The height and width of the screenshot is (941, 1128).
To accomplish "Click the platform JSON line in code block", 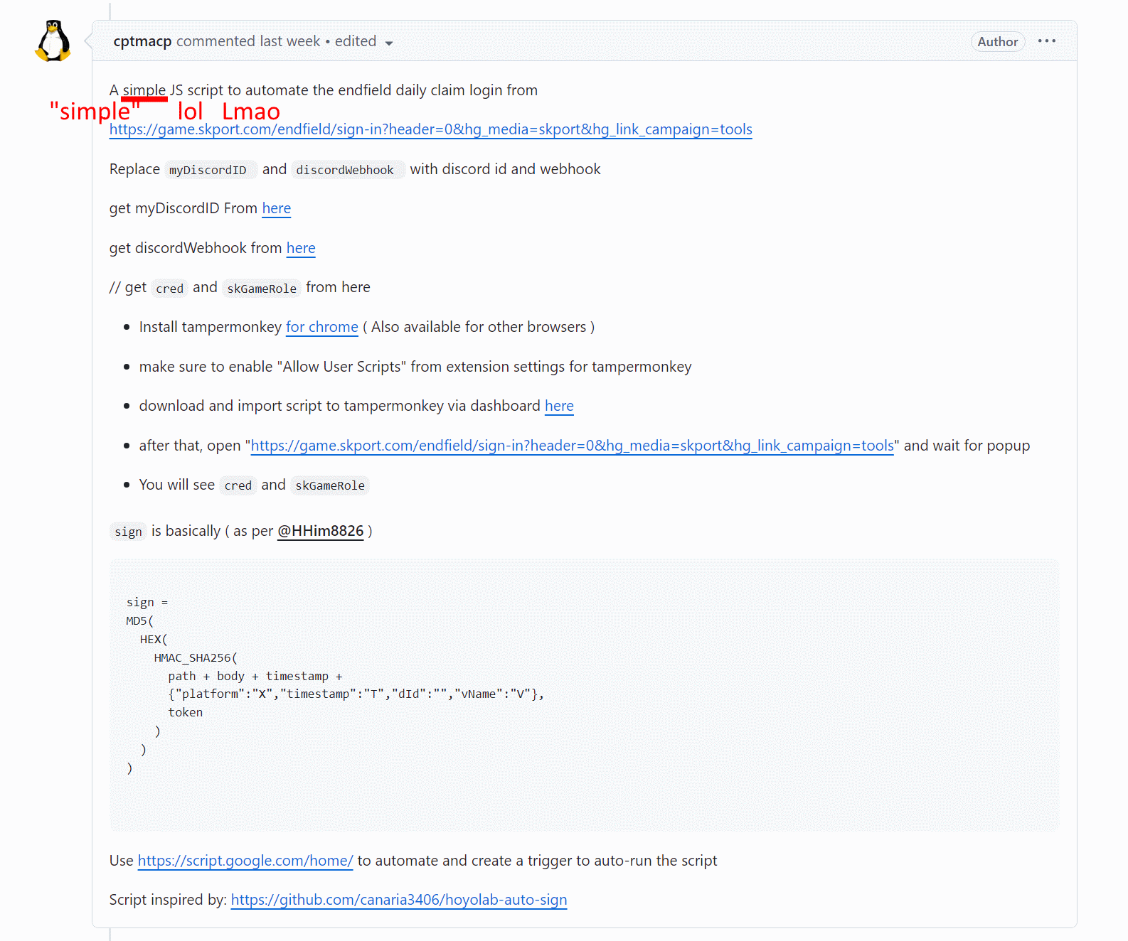I will (x=356, y=694).
